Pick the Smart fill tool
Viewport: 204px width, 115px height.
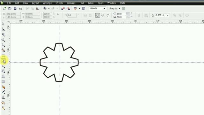pyautogui.click(x=3, y=50)
